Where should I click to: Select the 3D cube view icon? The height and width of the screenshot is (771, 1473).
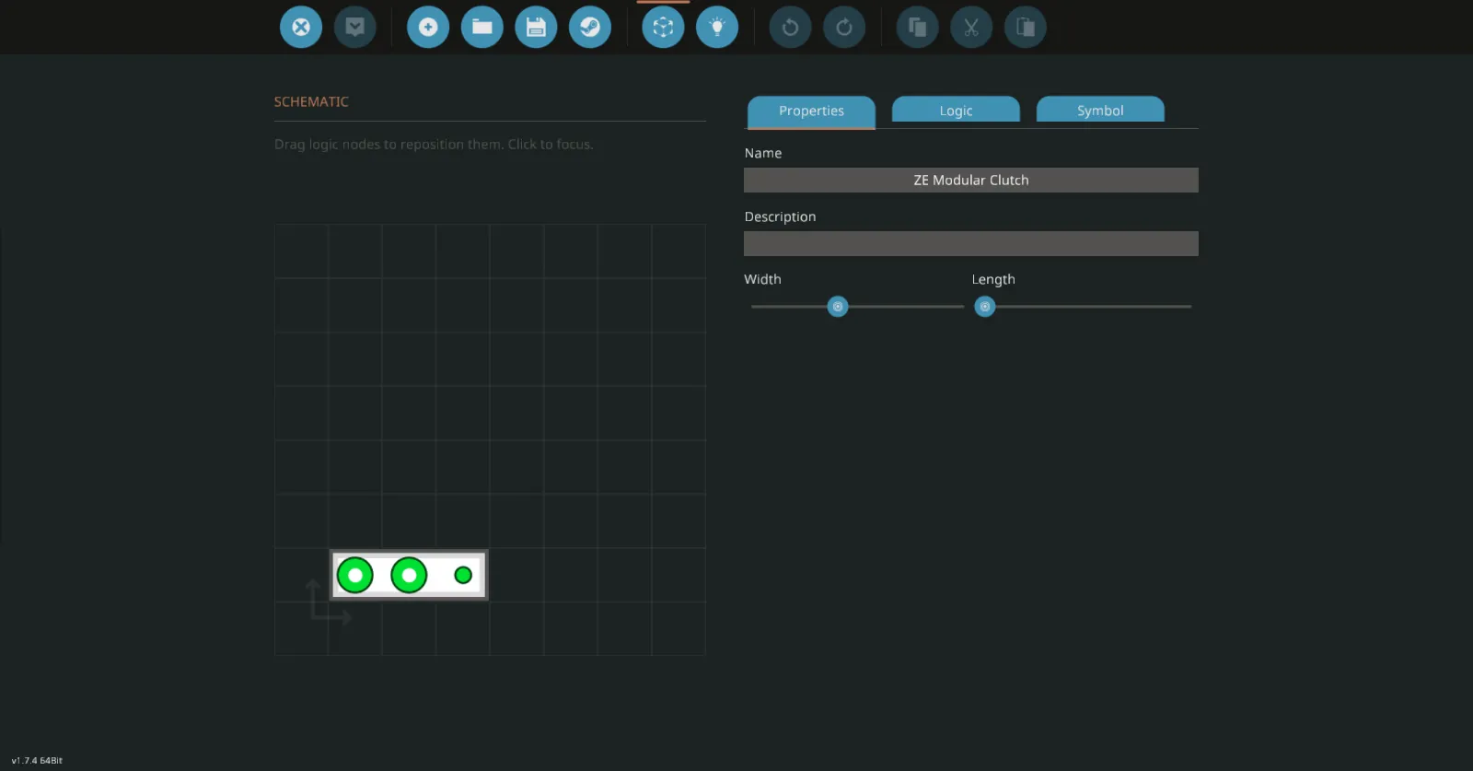[x=663, y=27]
